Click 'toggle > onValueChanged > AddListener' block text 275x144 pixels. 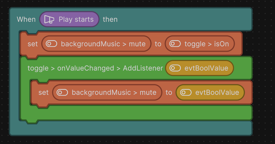coord(95,68)
